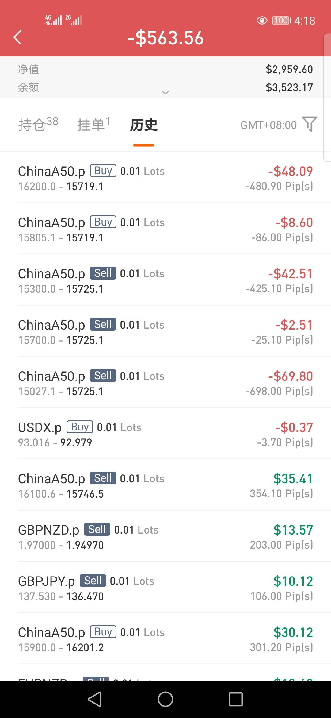This screenshot has height=718, width=331.
Task: Open USDX.p Buy trade entry
Action: (x=165, y=434)
